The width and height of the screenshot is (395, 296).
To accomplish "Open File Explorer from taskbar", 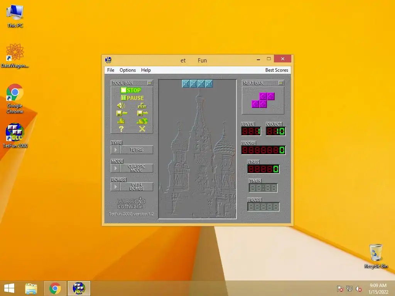I will pos(31,288).
